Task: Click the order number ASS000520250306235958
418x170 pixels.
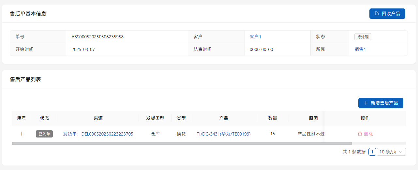Action: [x=97, y=37]
